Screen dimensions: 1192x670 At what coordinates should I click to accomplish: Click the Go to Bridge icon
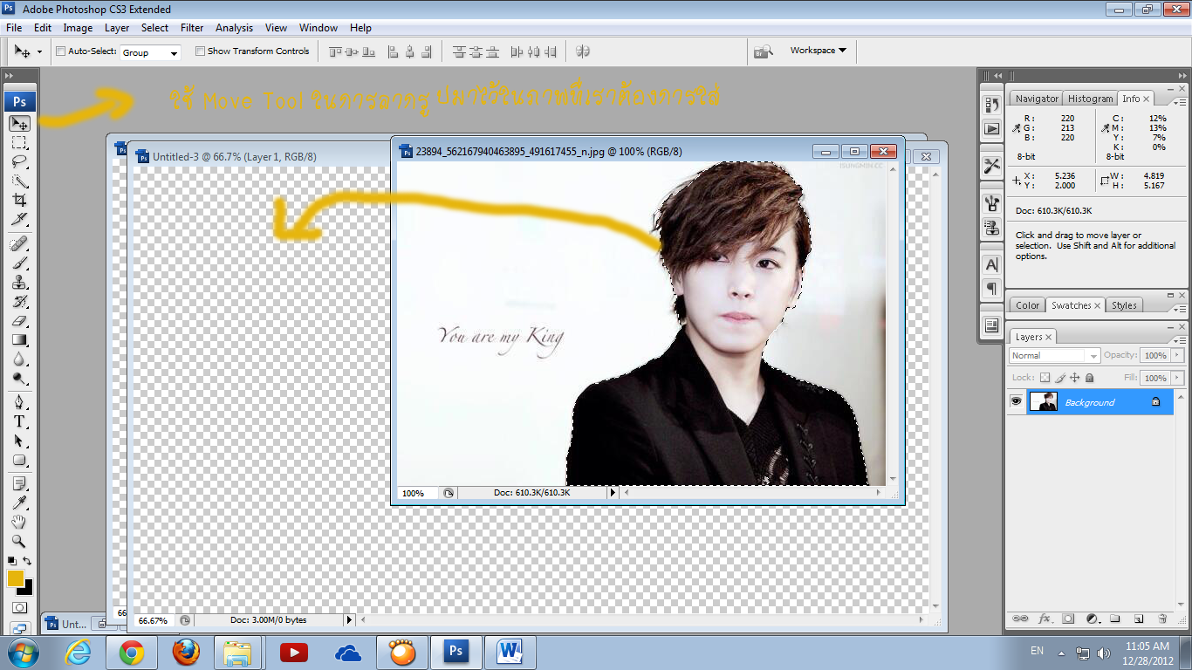(x=763, y=51)
